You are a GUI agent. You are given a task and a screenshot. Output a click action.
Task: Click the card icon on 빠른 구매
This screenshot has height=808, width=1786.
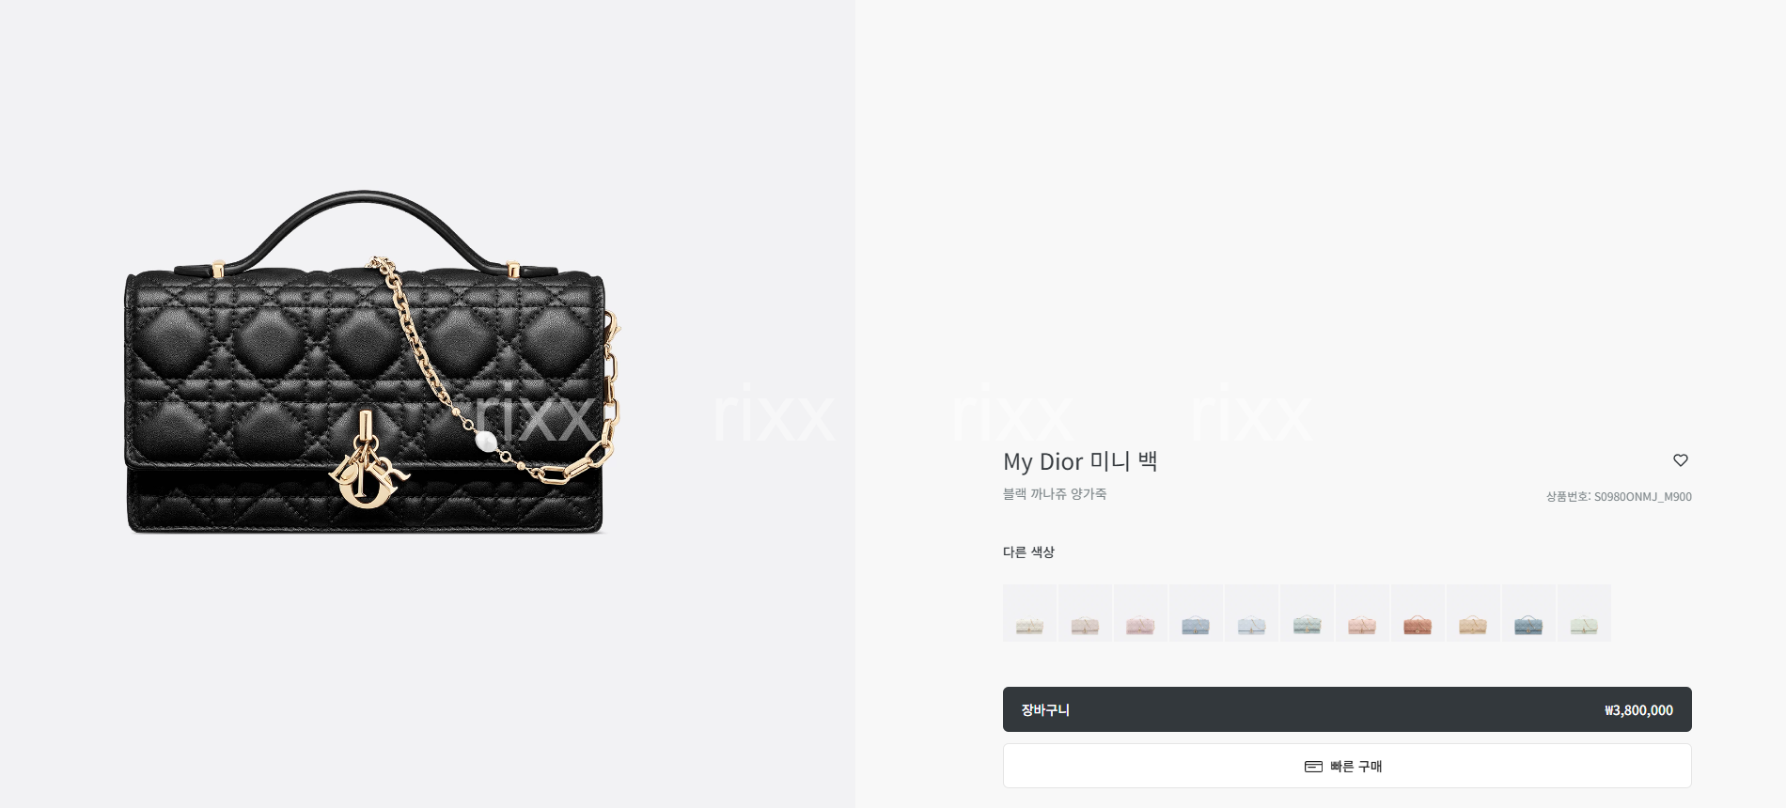tap(1313, 767)
